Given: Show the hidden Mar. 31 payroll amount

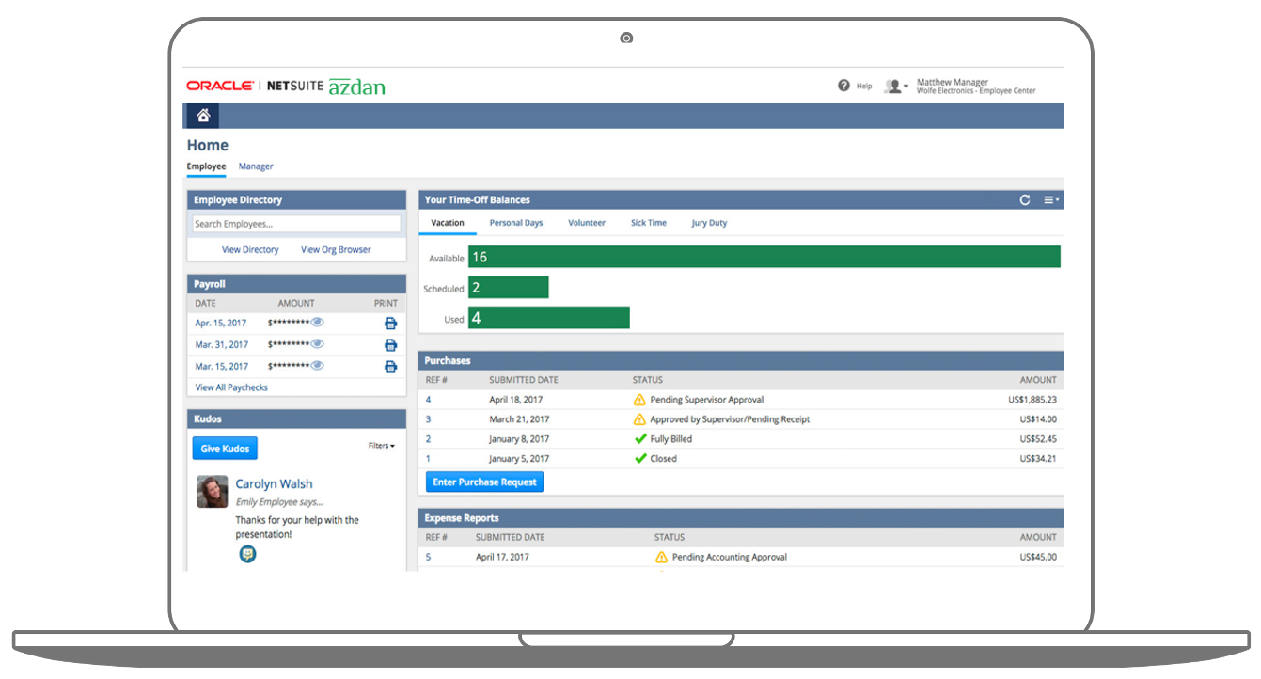Looking at the screenshot, I should click(x=319, y=343).
